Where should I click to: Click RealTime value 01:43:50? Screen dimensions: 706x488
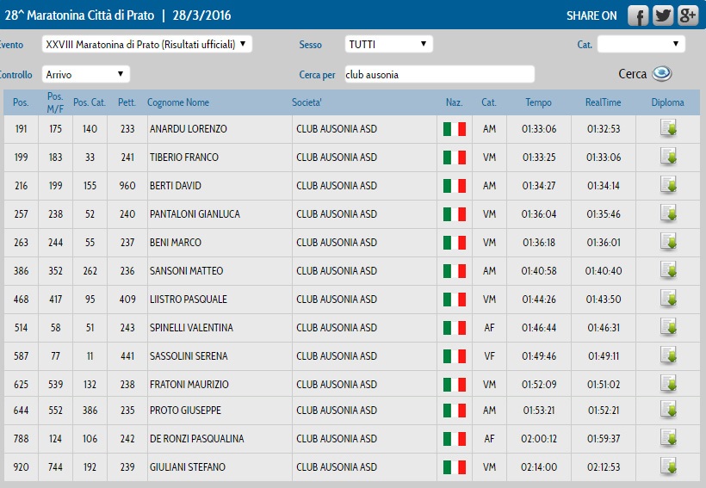coord(604,299)
